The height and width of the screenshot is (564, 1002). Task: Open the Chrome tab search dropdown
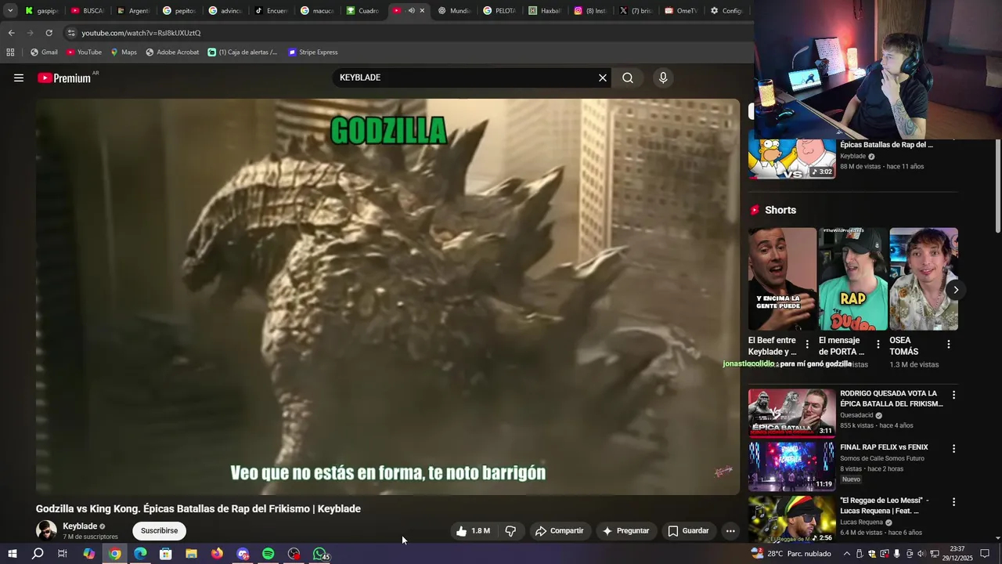10,10
